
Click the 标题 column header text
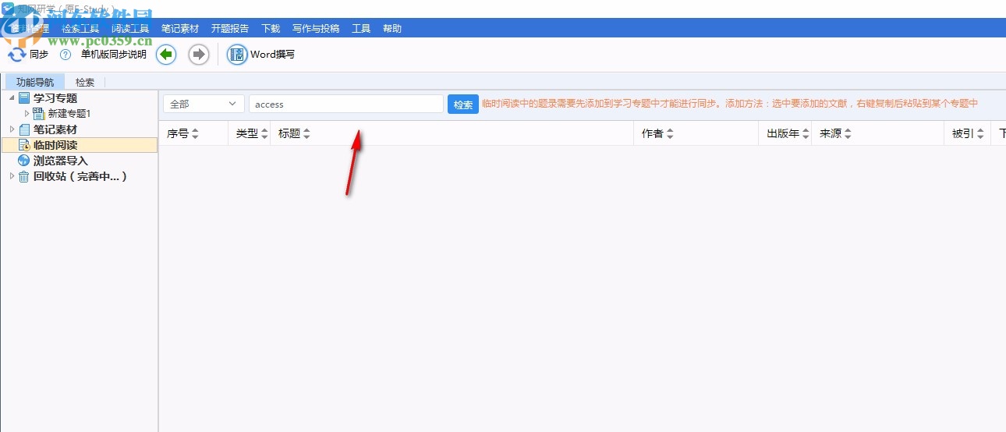289,134
